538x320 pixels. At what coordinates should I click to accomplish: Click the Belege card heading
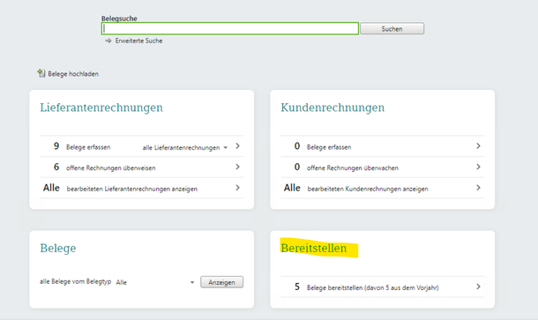click(x=58, y=248)
